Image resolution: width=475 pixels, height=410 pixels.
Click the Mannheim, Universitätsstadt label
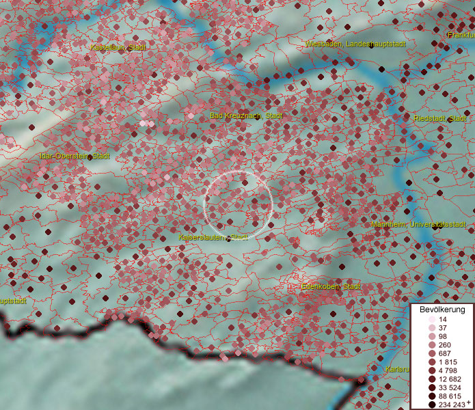point(418,224)
